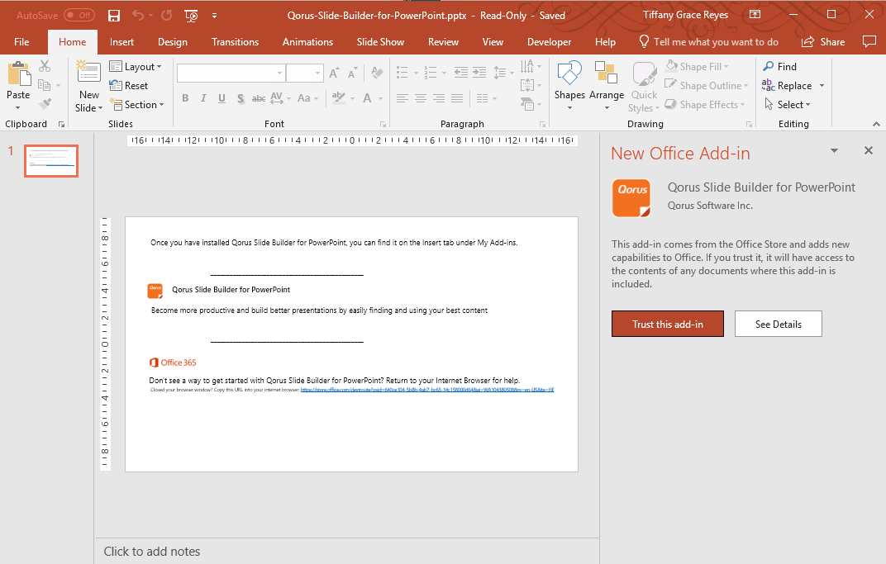Click the Bullets list icon
The height and width of the screenshot is (564, 886).
point(403,73)
